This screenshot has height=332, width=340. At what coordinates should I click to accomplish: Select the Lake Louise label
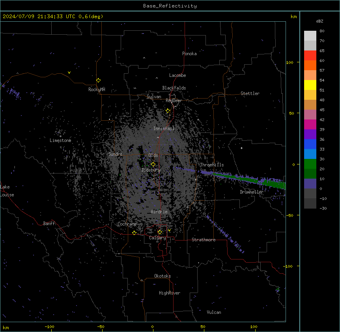[x=7, y=191]
